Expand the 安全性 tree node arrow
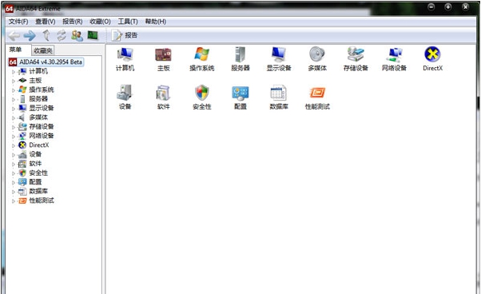This screenshot has width=481, height=294. 14,173
